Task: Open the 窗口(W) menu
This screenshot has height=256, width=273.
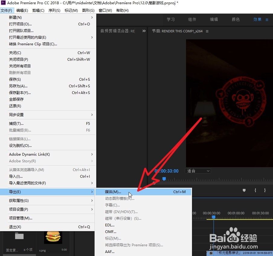Action: (x=105, y=11)
